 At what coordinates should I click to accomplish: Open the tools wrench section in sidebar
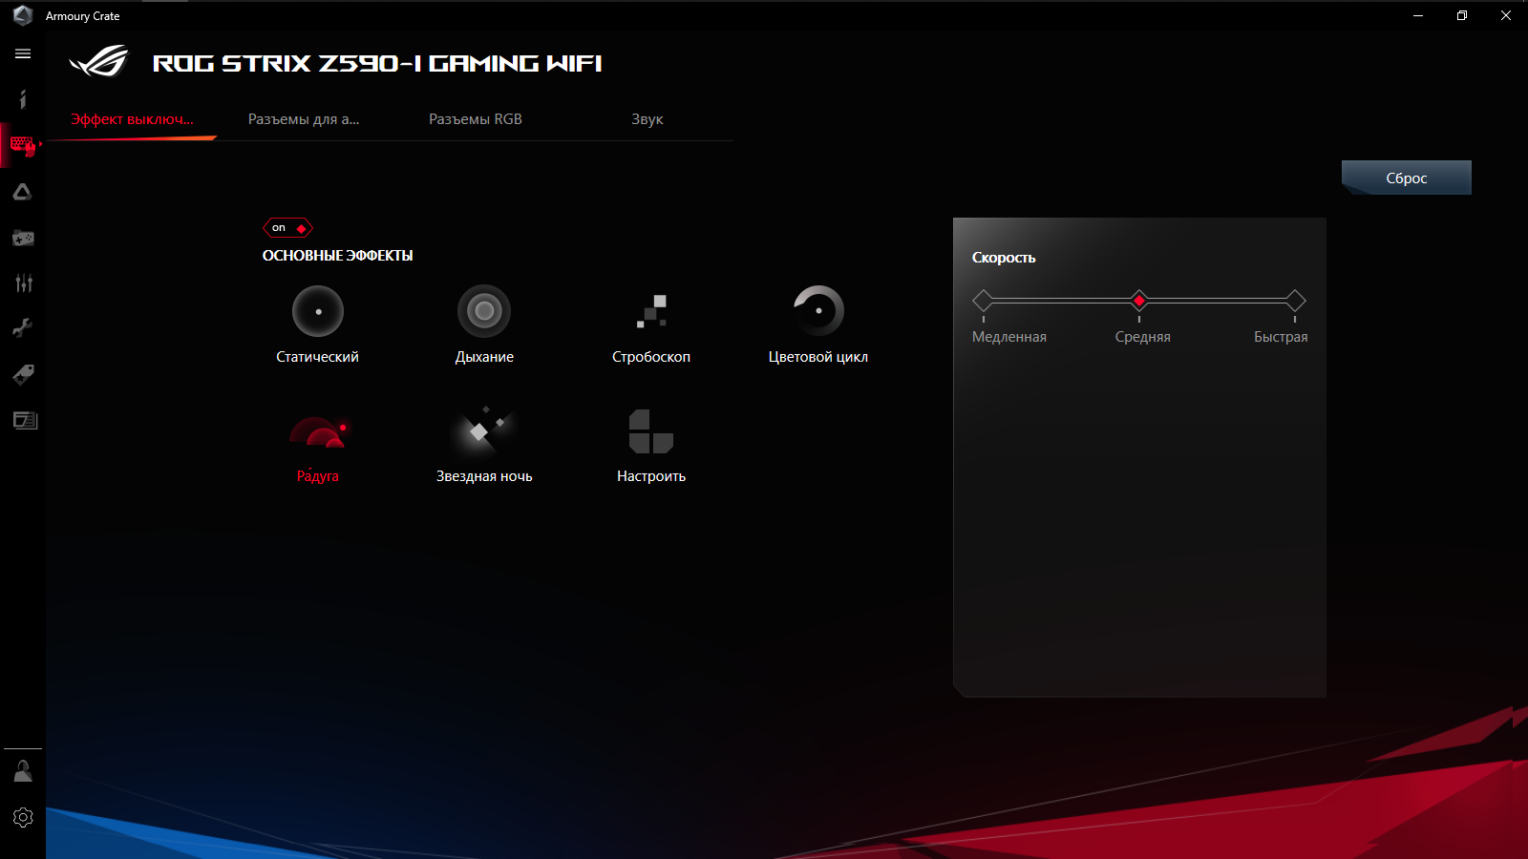tap(23, 327)
